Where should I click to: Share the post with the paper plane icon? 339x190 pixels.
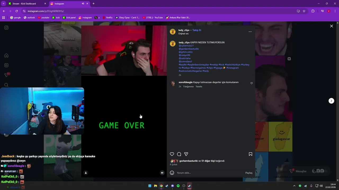point(186,154)
